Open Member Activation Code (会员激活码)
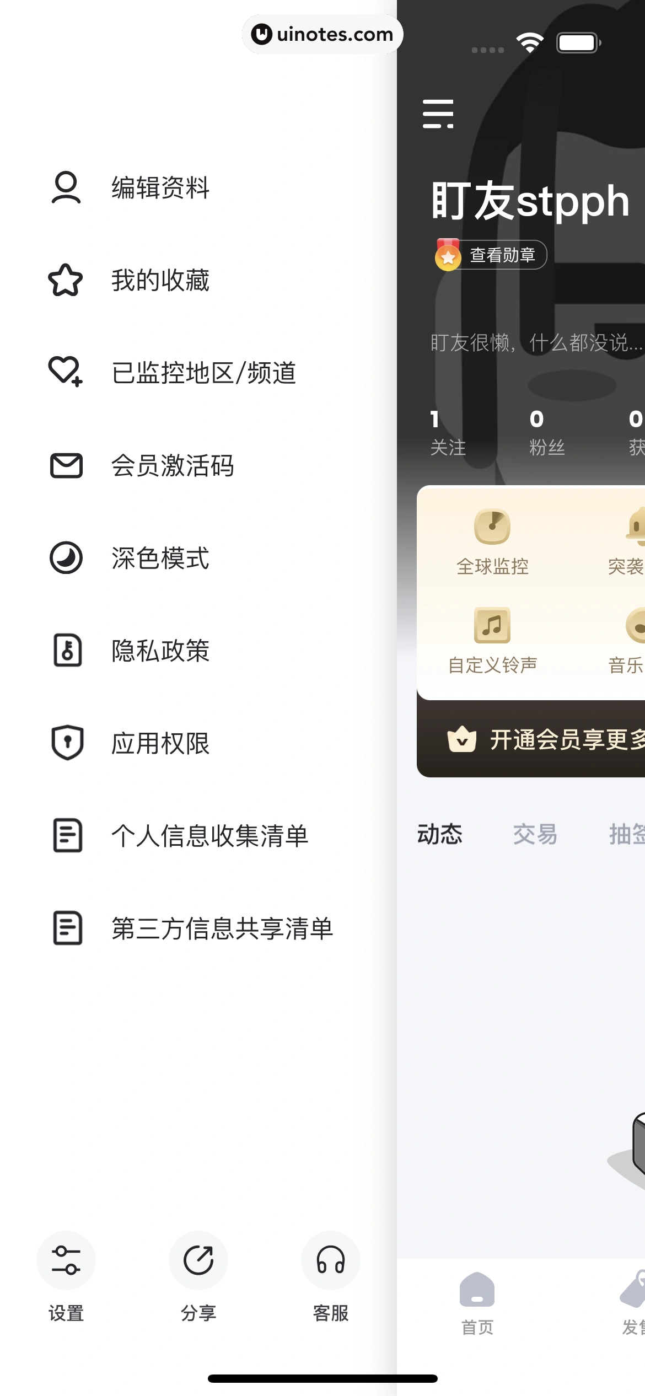The width and height of the screenshot is (645, 1396). pyautogui.click(x=172, y=465)
